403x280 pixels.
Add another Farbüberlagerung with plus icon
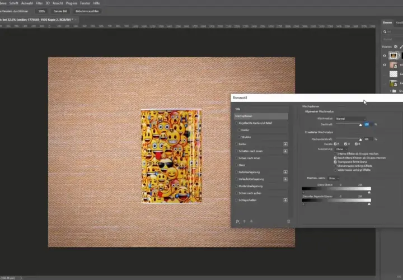tap(285, 172)
